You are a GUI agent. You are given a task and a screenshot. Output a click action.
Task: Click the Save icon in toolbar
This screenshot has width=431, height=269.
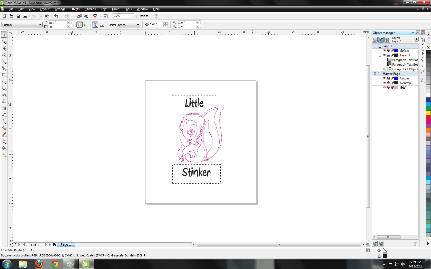click(x=18, y=16)
